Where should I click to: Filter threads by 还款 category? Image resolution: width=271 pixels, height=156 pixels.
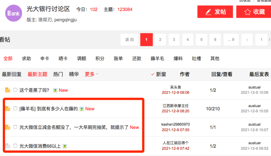[137, 59]
